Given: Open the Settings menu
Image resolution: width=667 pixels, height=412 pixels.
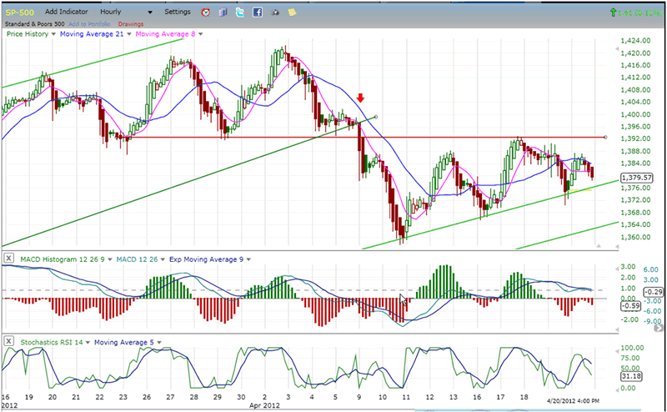Looking at the screenshot, I should coord(177,13).
